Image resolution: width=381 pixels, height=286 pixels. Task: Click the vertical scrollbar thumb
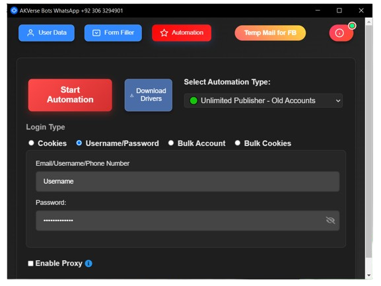(x=369, y=141)
